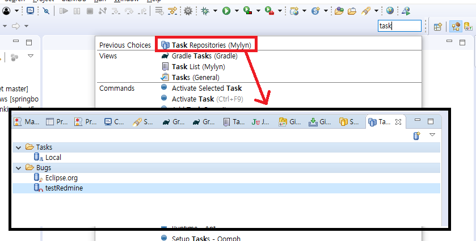Switch to the Git perspective icon
The width and height of the screenshot is (476, 241).
(468, 27)
